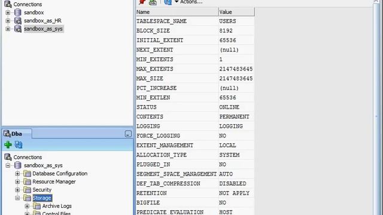Minimize the Dba panel
The width and height of the screenshot is (383, 215).
[x=128, y=134]
